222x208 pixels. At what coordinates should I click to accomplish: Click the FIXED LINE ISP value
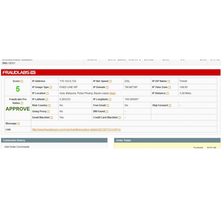(69, 87)
